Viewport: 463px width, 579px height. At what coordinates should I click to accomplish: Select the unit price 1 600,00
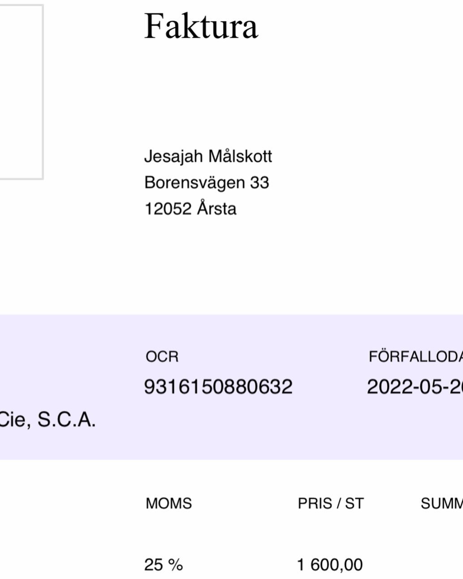(330, 565)
